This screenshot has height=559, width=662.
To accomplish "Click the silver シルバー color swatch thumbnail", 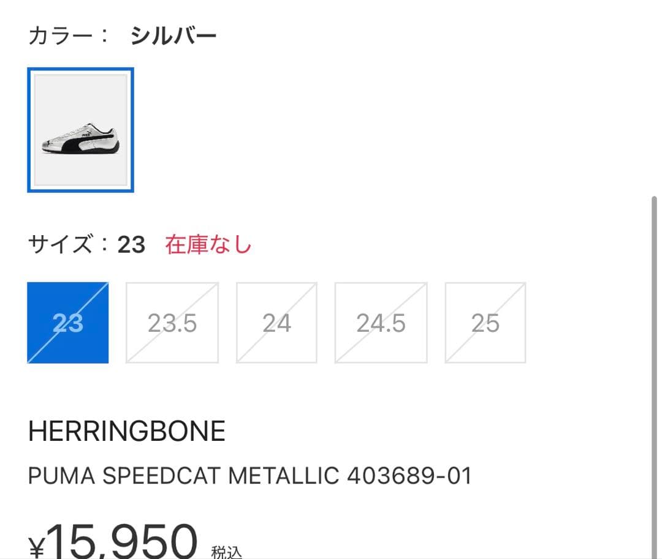I will pyautogui.click(x=80, y=130).
